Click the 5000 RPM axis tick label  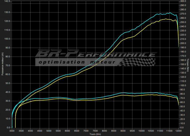click(x=49, y=131)
